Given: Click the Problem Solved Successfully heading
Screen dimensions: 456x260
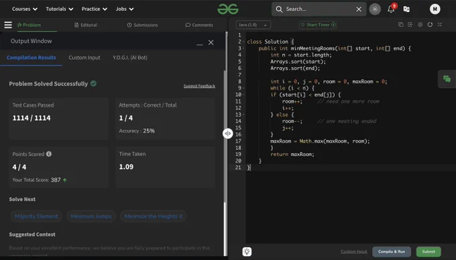Looking at the screenshot, I should [48, 84].
